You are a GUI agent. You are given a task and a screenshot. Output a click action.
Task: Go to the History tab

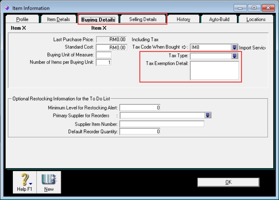point(183,19)
